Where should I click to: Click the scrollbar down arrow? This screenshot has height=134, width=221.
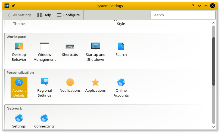coord(214,127)
